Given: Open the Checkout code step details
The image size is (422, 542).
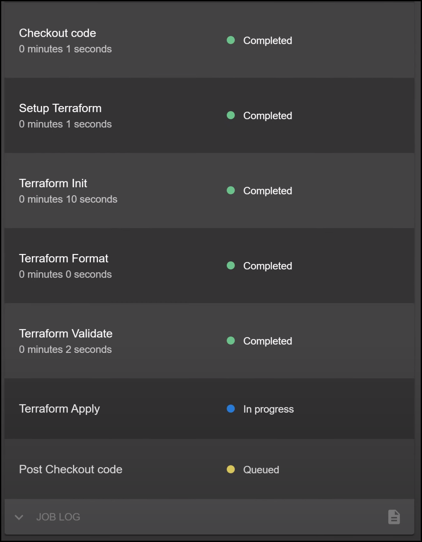Looking at the screenshot, I should pos(58,33).
